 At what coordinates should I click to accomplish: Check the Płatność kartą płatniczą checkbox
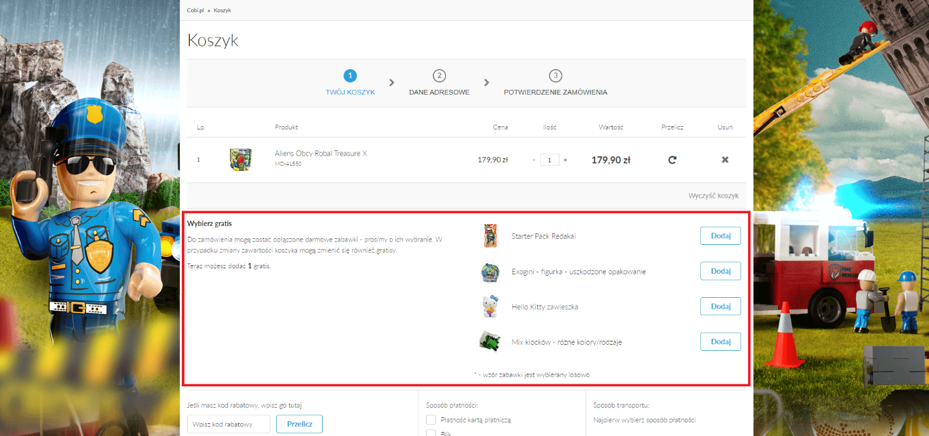coord(431,420)
